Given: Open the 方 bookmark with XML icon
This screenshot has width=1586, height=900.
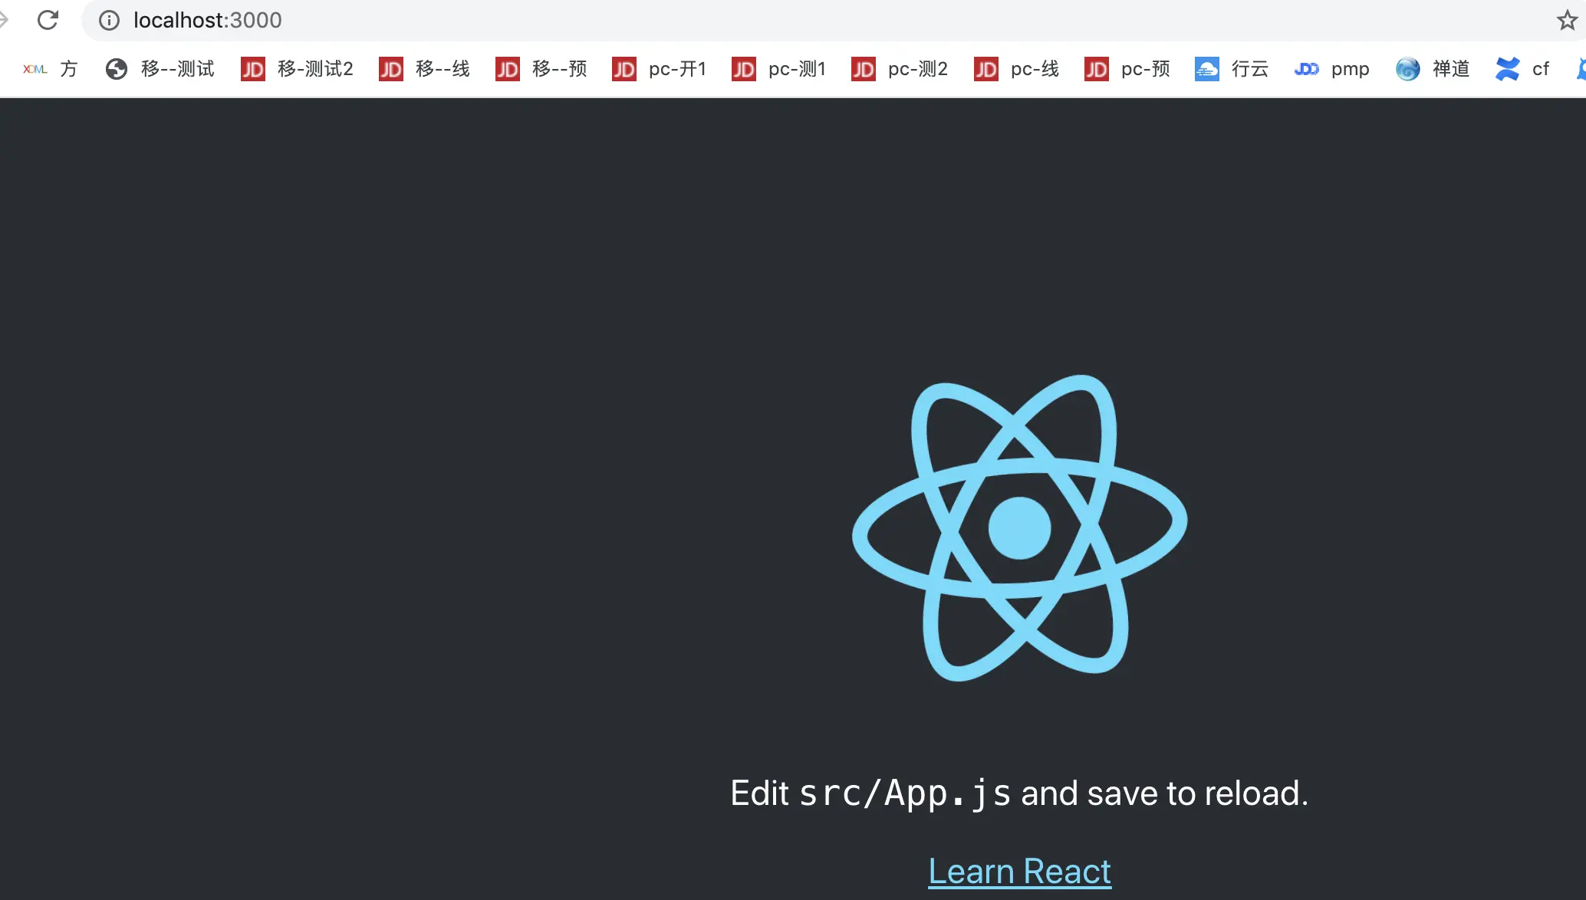Looking at the screenshot, I should 51,69.
